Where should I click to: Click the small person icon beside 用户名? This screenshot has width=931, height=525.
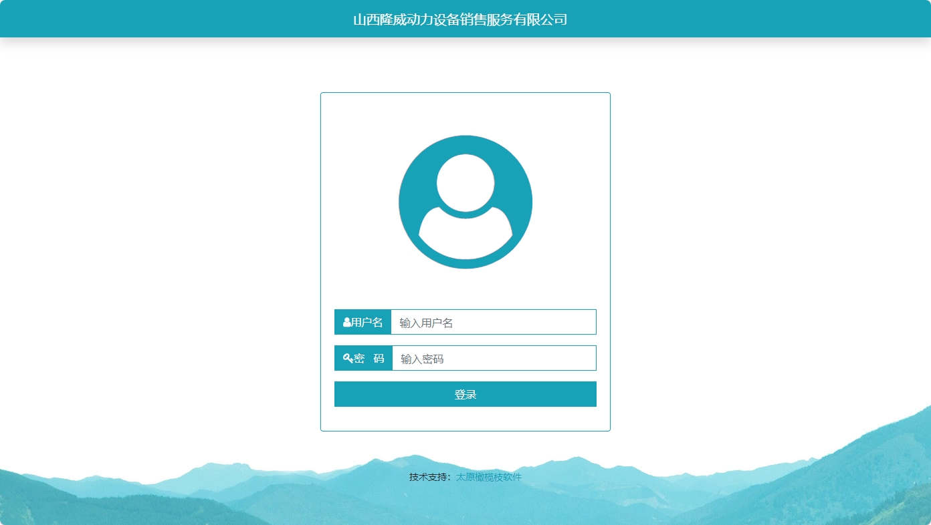click(346, 322)
